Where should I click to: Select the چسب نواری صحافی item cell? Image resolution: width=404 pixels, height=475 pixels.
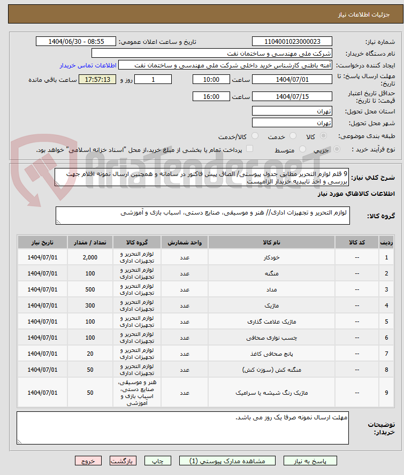coord(271,338)
